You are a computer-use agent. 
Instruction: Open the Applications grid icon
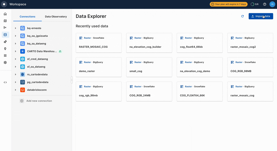[5, 56]
